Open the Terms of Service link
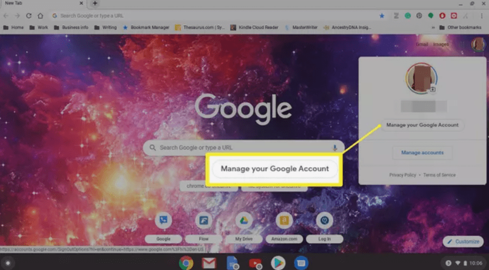Viewport: 489px width, 270px height. click(439, 175)
